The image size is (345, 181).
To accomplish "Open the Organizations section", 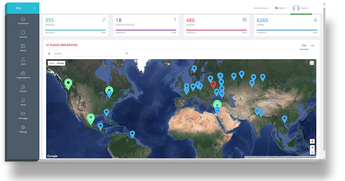I will (23, 75).
